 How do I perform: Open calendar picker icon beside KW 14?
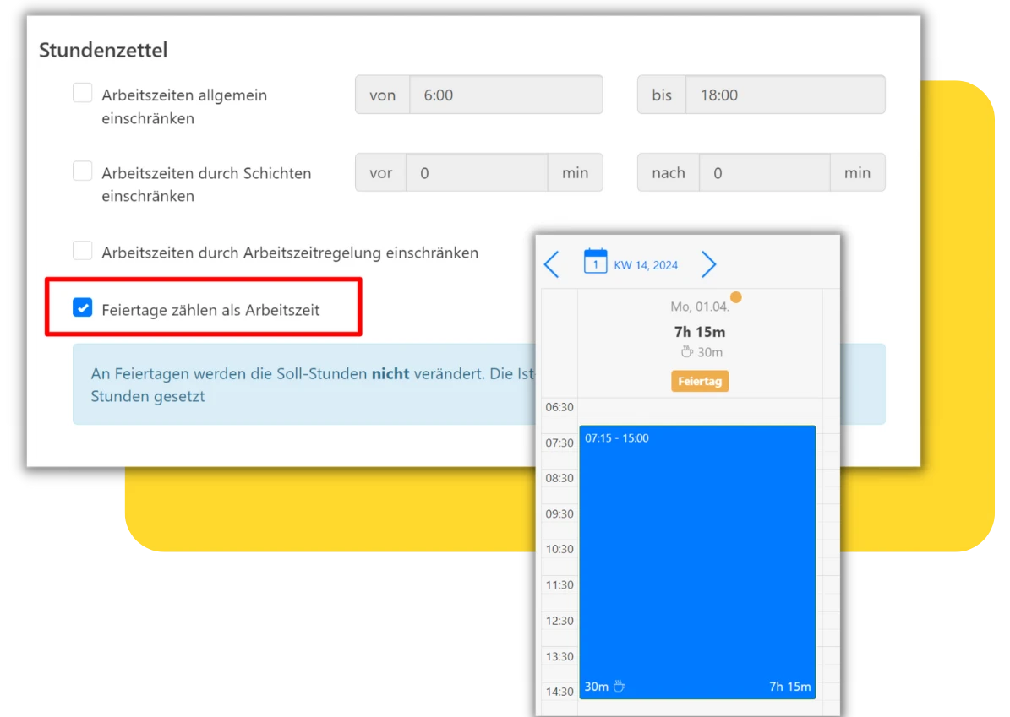[595, 261]
